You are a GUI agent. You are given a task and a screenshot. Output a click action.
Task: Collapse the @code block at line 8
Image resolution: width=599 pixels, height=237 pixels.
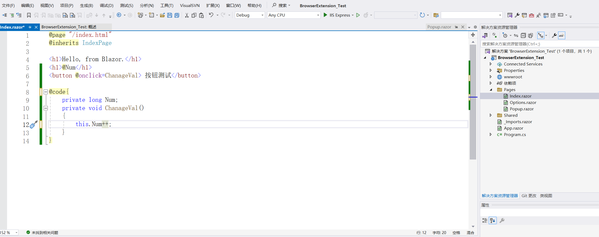pyautogui.click(x=46, y=92)
